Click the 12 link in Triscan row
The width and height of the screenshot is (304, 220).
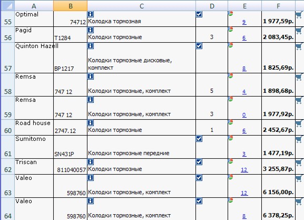pyautogui.click(x=244, y=170)
